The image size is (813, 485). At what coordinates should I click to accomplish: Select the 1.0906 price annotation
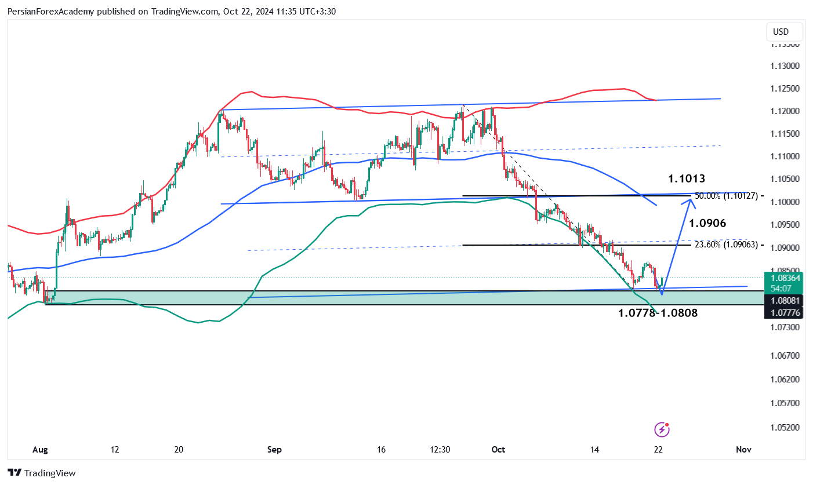[707, 223]
